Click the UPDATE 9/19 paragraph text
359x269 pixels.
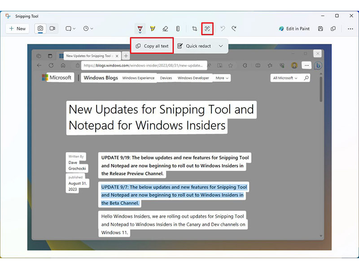[175, 165]
